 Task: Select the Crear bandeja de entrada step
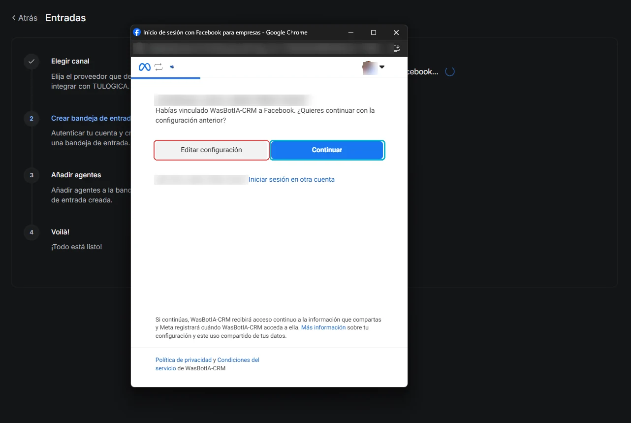point(91,118)
